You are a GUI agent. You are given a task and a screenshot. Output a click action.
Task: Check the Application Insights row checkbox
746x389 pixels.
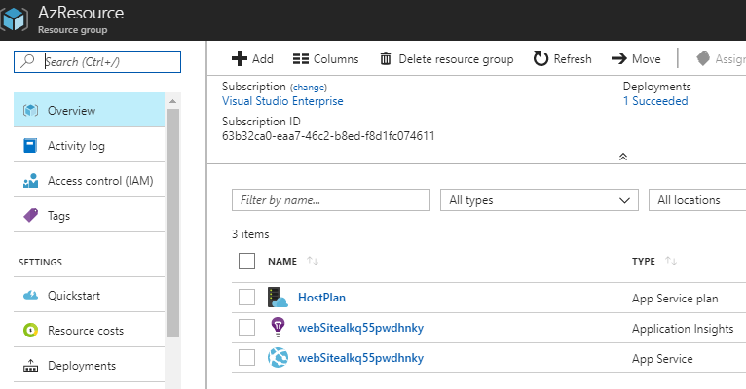pyautogui.click(x=247, y=328)
